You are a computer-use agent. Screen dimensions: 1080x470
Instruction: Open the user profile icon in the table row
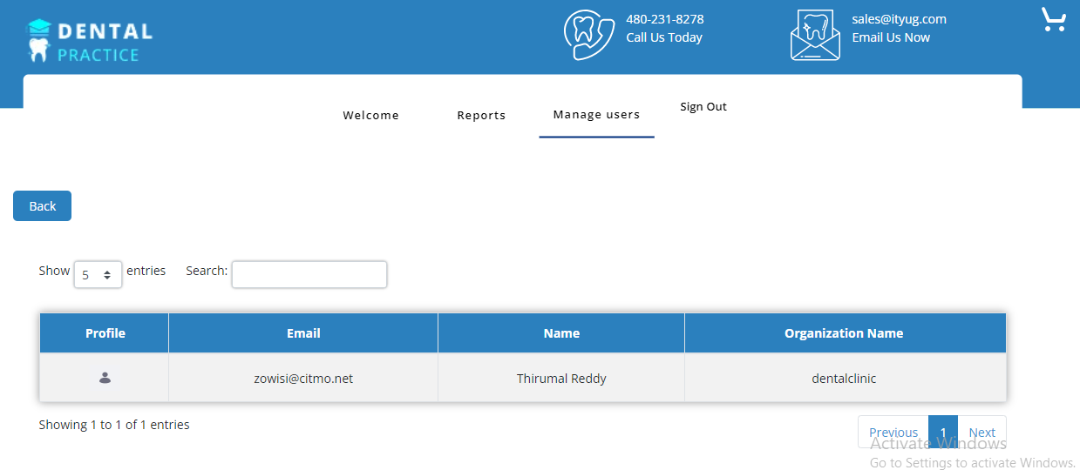click(105, 378)
